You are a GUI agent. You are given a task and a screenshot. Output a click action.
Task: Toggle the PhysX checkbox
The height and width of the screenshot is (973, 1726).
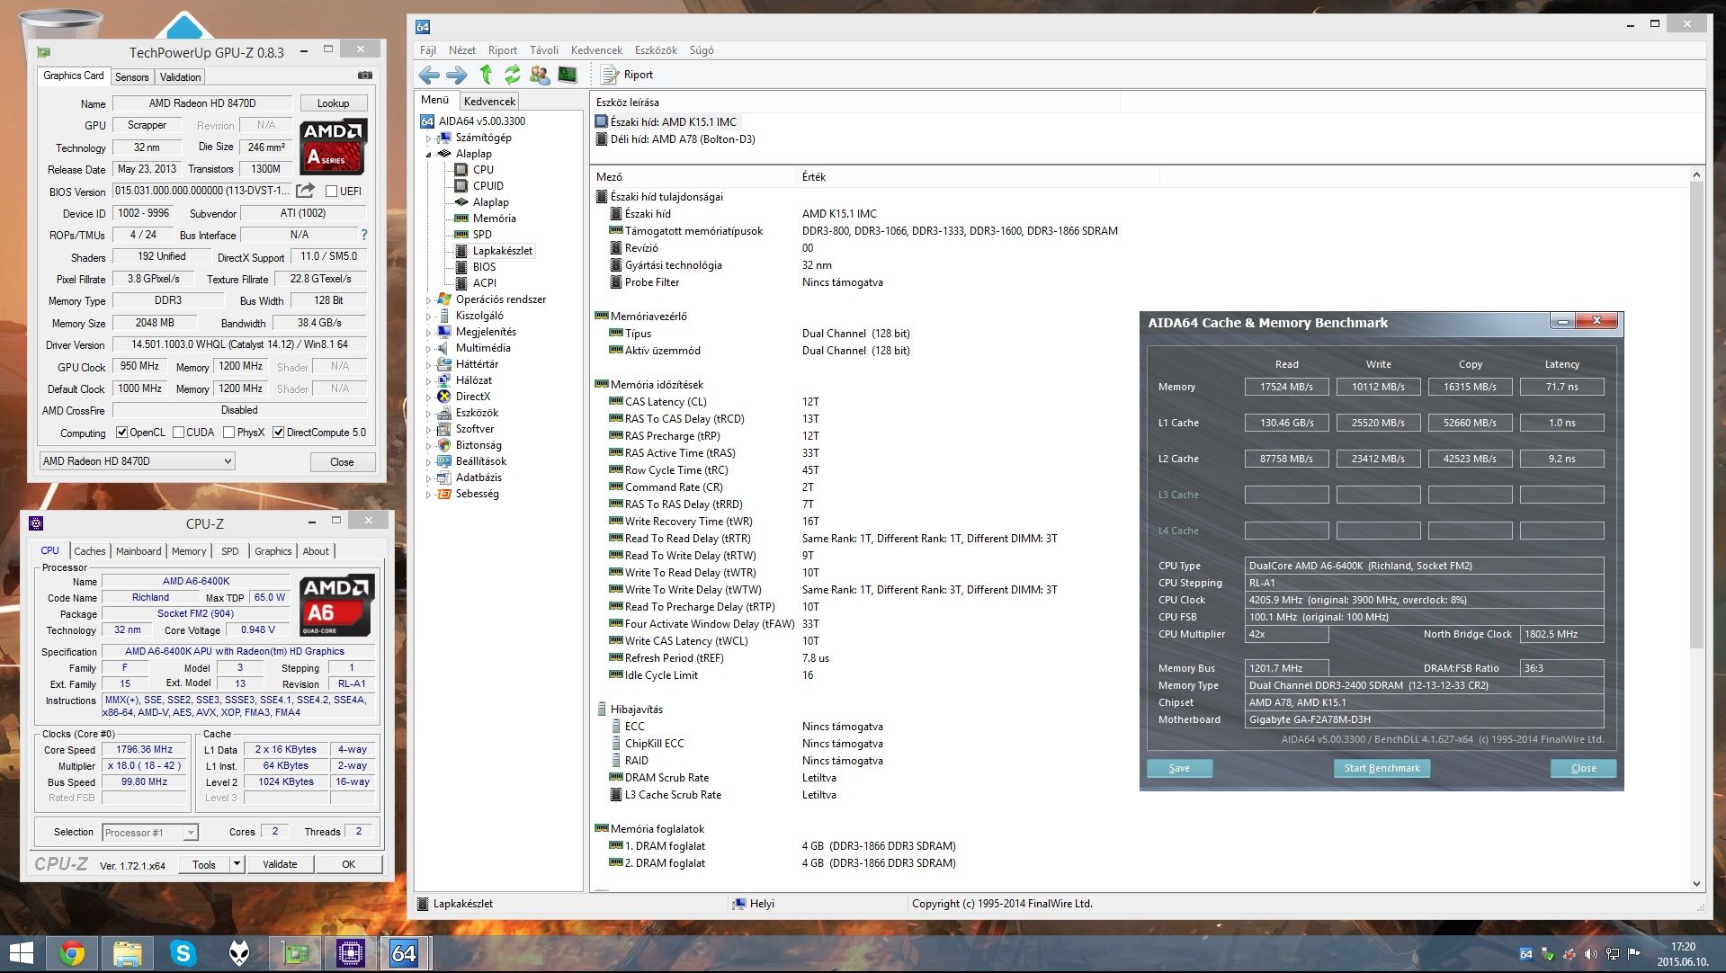coord(229,433)
